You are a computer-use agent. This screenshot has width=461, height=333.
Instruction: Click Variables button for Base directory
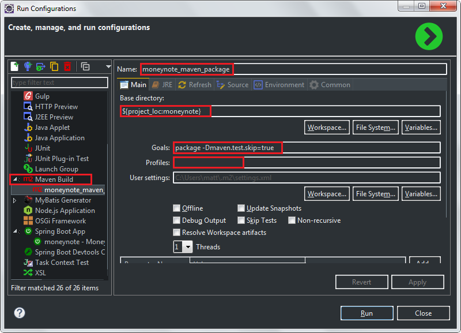pyautogui.click(x=421, y=128)
